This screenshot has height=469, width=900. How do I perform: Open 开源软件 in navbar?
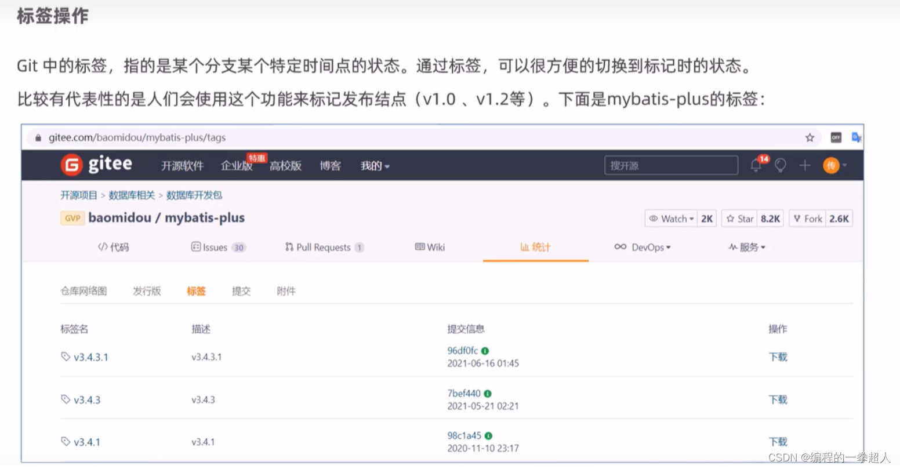point(183,166)
